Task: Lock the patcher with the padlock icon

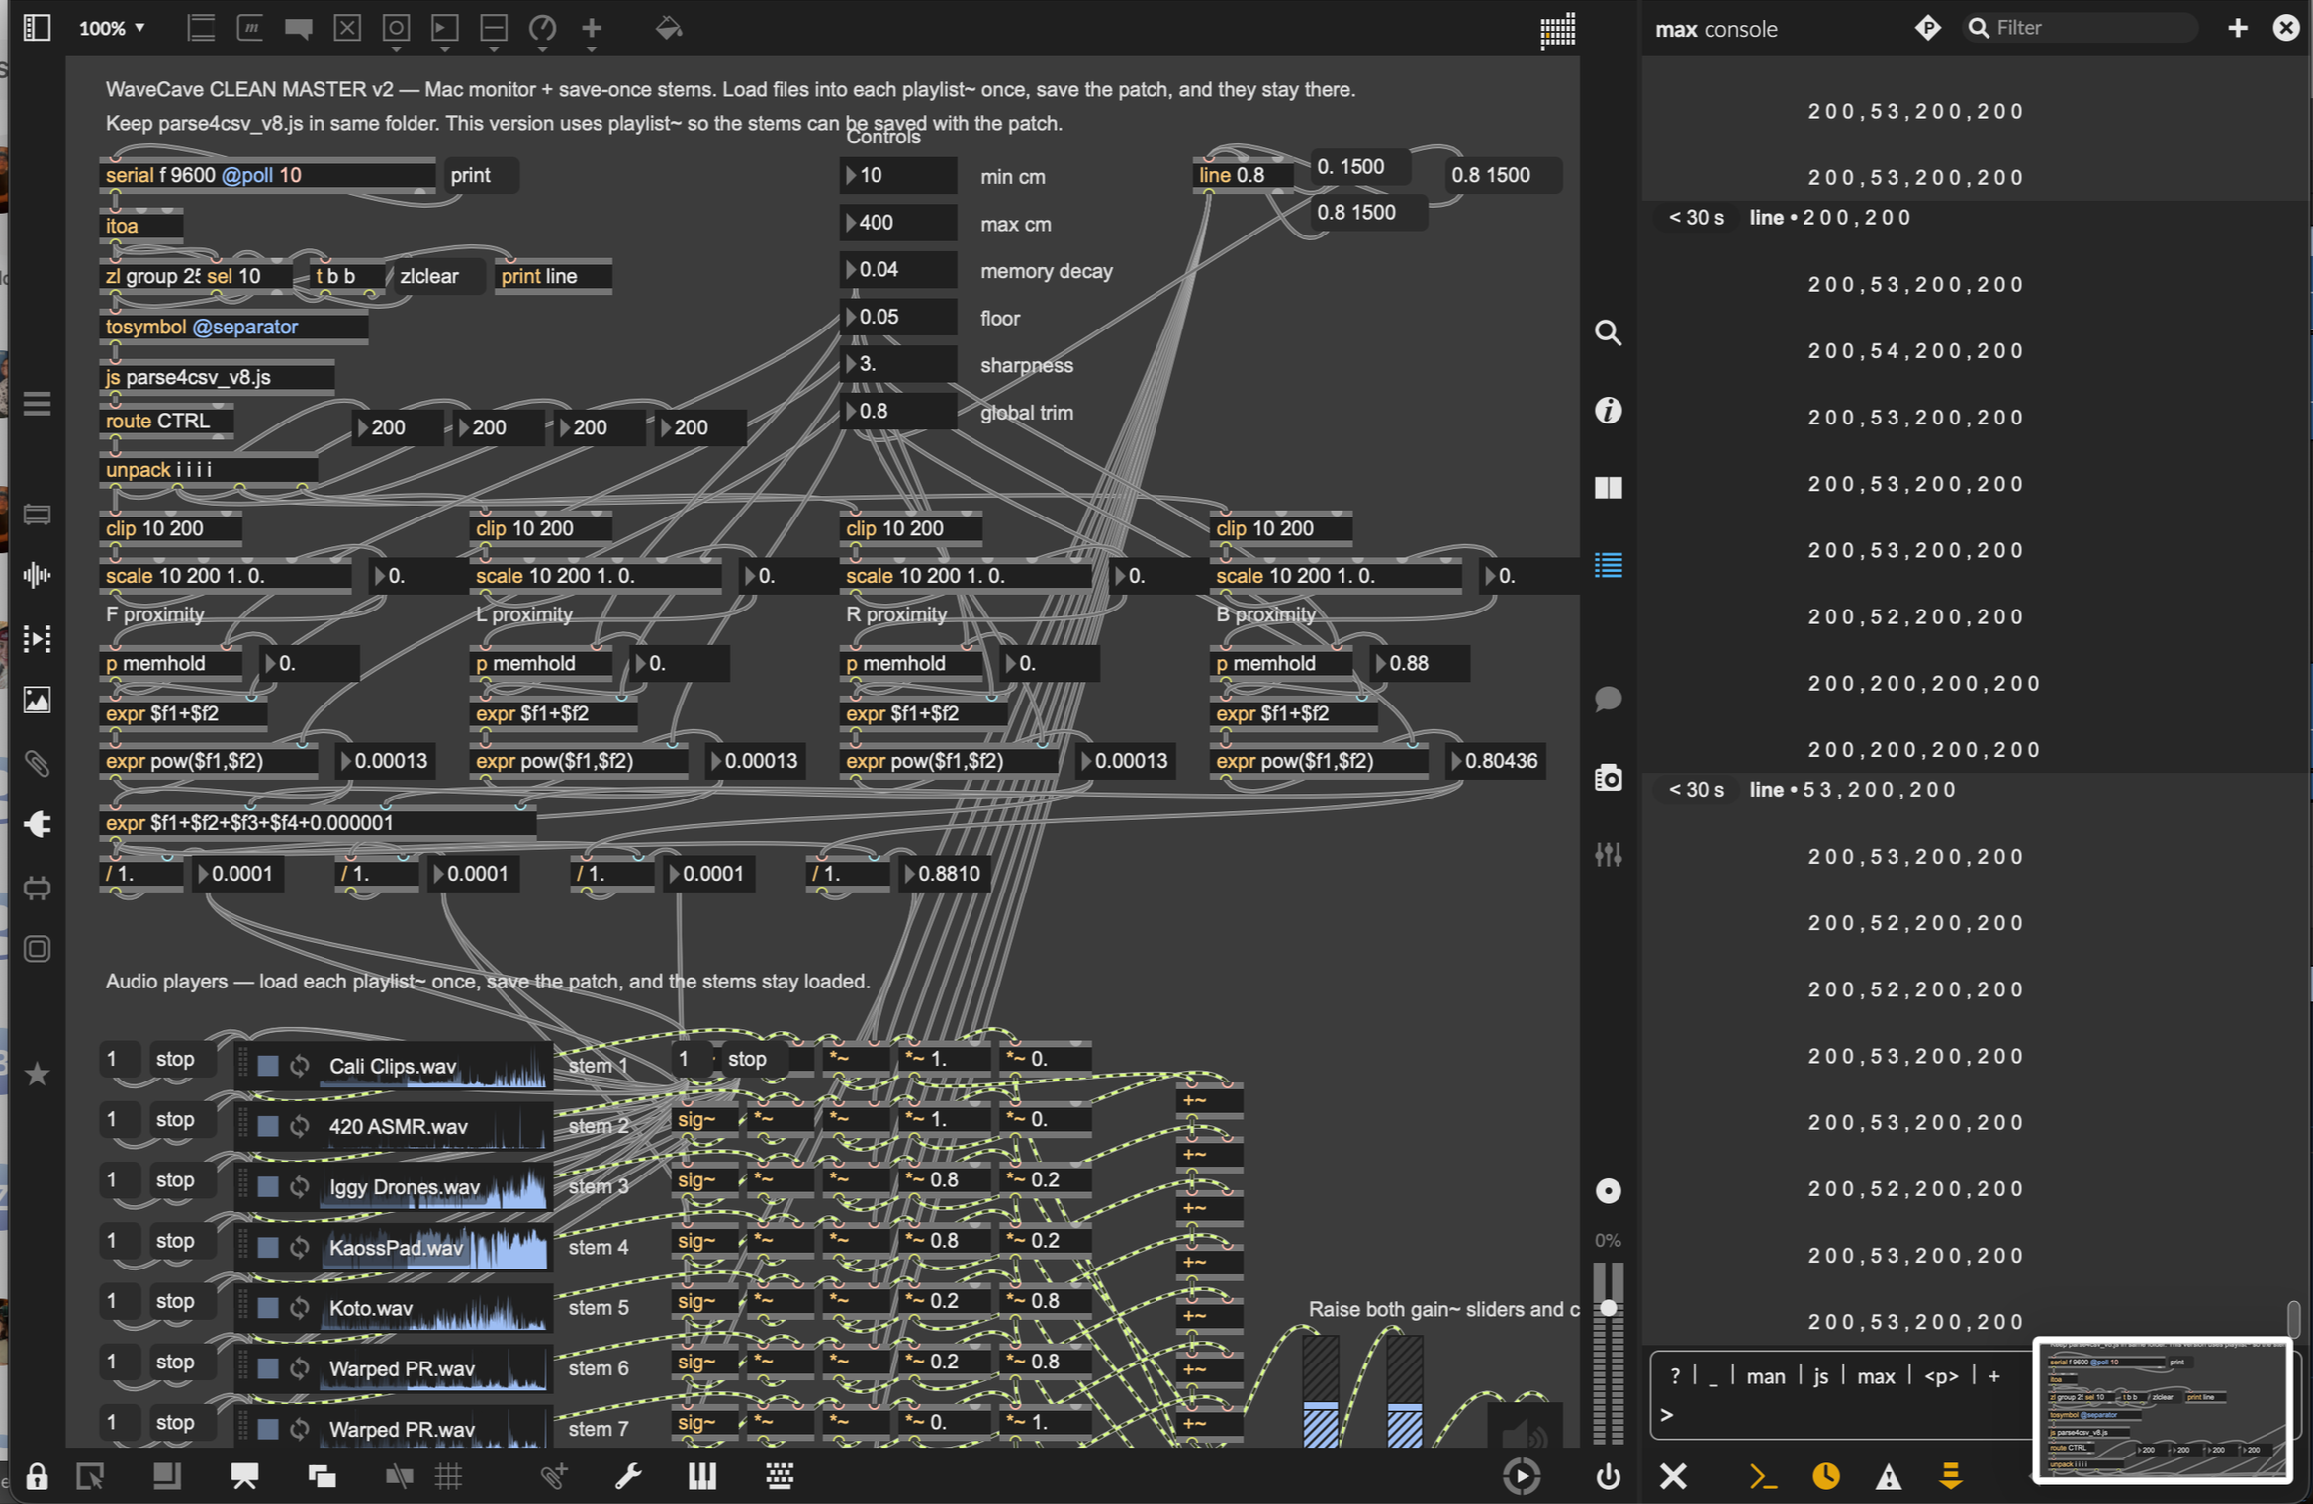Action: tap(37, 1476)
